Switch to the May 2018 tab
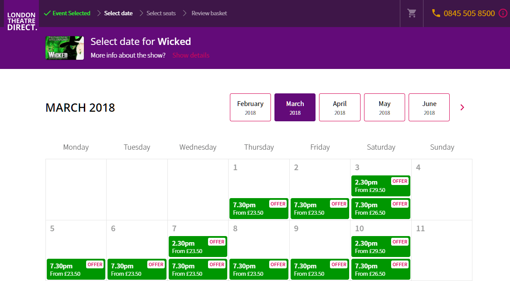 pyautogui.click(x=385, y=107)
